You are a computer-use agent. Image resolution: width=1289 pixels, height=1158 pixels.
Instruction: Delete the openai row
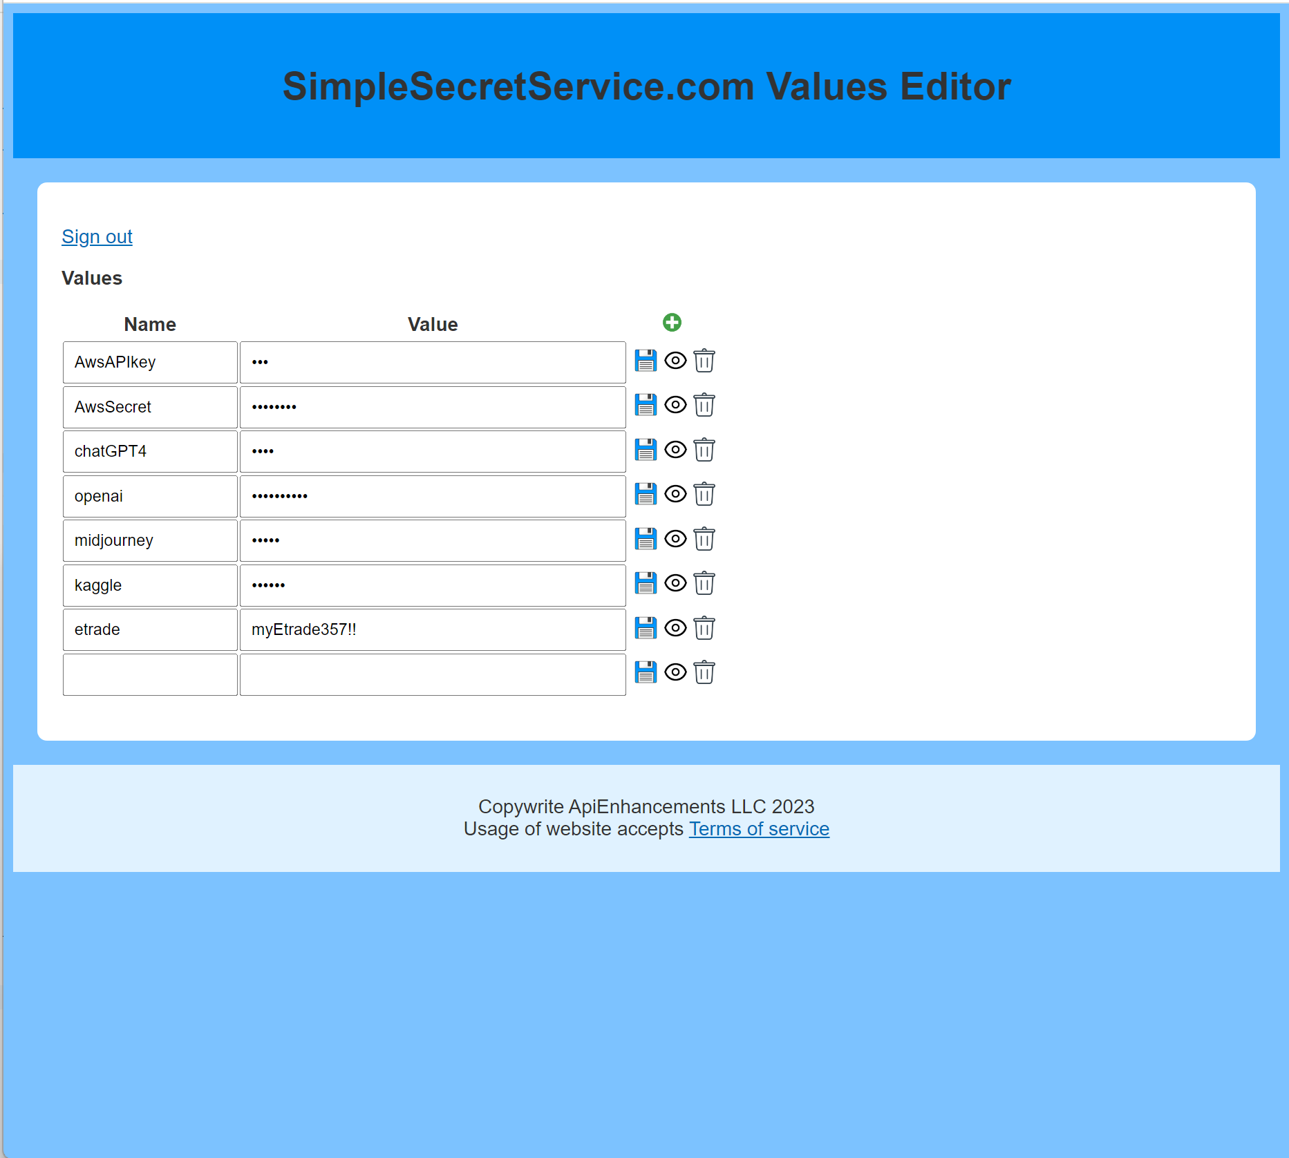tap(704, 494)
